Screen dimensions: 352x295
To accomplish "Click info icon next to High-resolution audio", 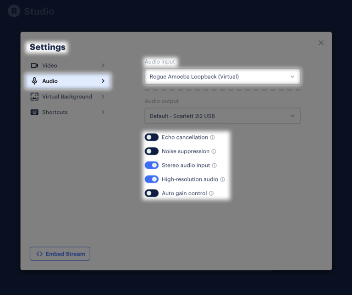I will 223,180.
